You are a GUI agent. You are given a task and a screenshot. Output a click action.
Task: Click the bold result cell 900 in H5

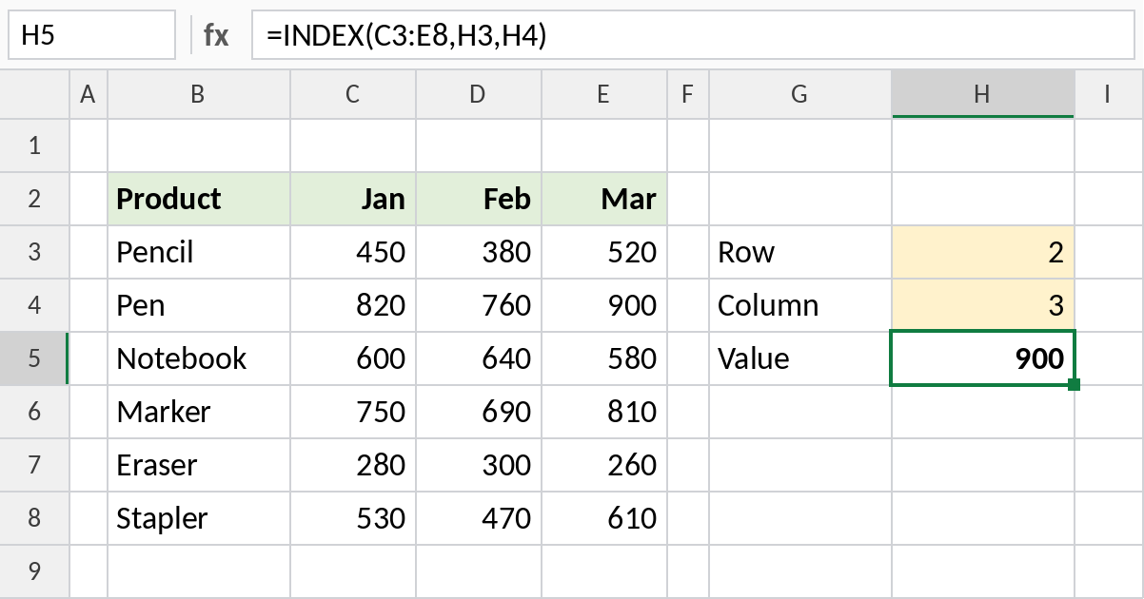pyautogui.click(x=983, y=358)
